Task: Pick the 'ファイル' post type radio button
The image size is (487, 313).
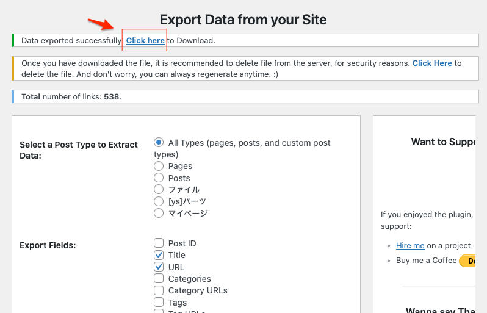Action: point(159,190)
